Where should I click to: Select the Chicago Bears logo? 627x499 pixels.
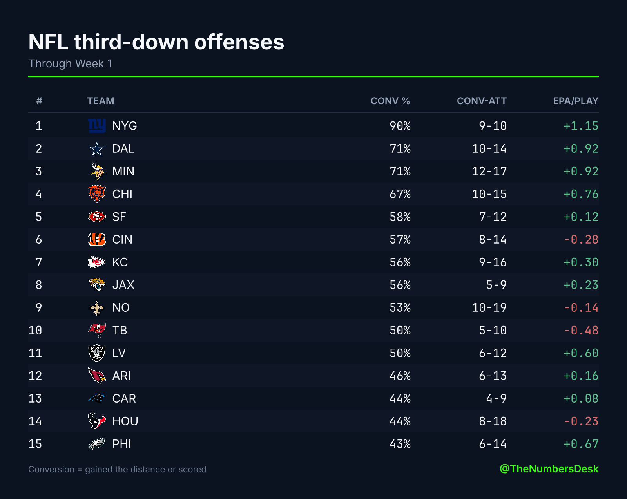tap(97, 194)
